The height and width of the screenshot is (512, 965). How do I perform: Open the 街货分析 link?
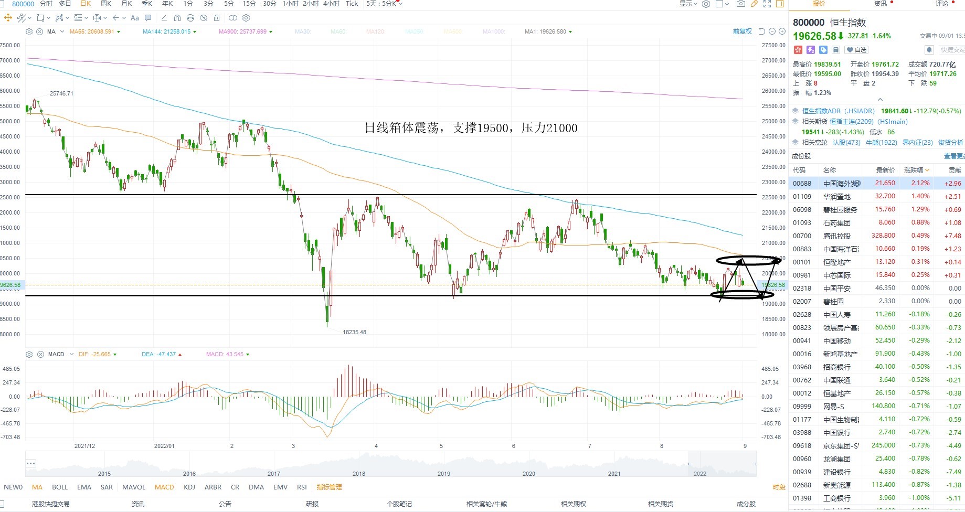point(951,143)
